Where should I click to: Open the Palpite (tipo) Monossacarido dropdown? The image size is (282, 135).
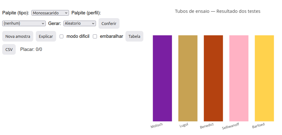tap(50, 13)
